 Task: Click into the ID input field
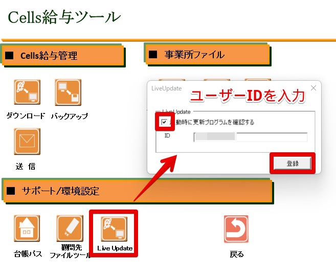251,137
